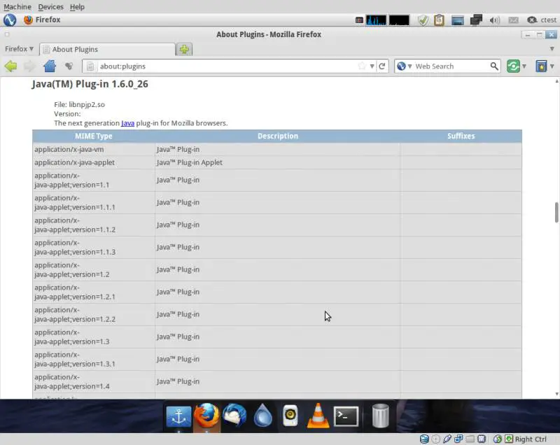Click the shield update indicator icon
This screenshot has width=560, height=445.
coord(423,20)
